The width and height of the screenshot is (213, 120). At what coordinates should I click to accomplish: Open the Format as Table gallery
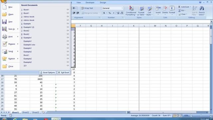click(x=141, y=11)
